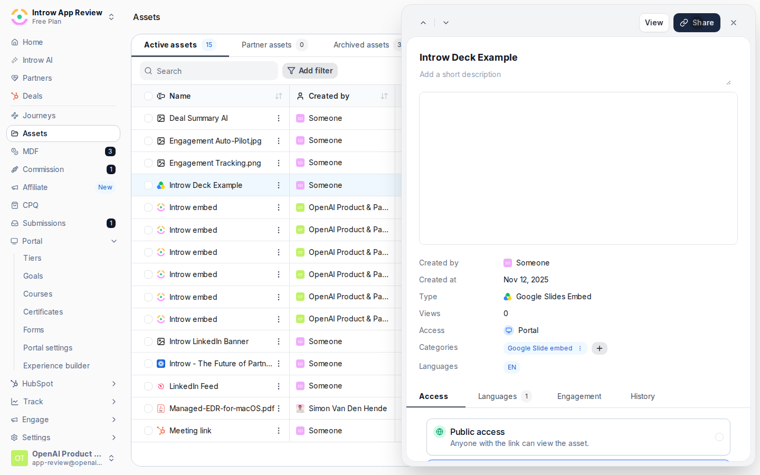Open the Home sidebar item
760x475 pixels.
[63, 42]
